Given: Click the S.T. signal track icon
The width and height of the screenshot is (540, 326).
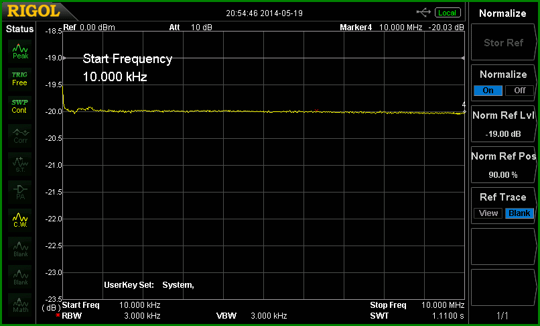Looking at the screenshot, I should 20,164.
